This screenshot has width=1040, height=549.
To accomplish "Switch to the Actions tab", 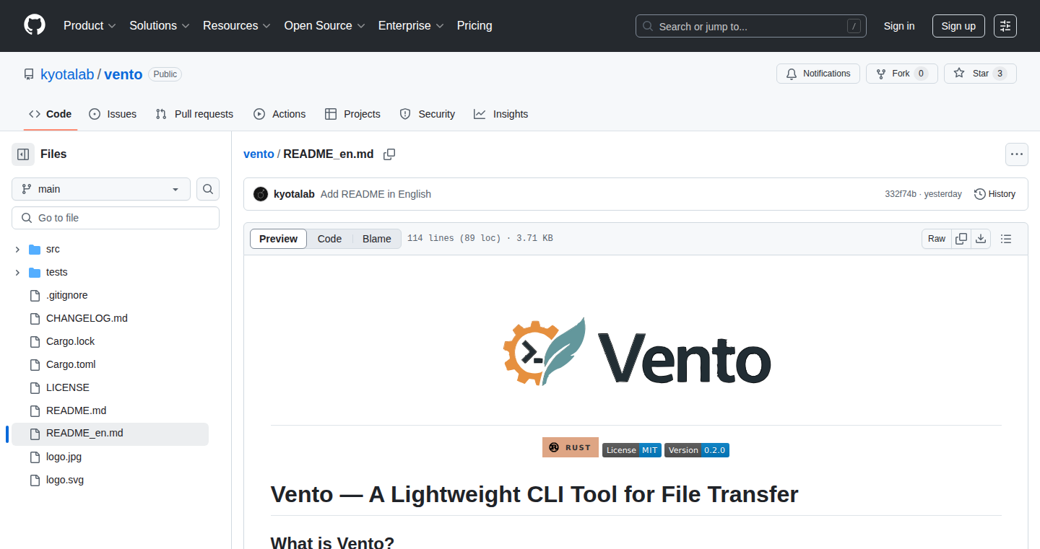I will [x=279, y=114].
